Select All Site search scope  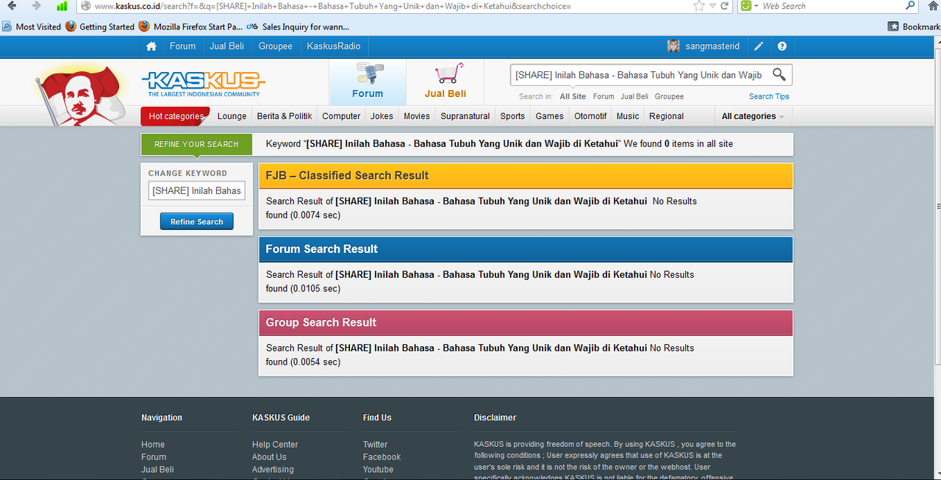[573, 96]
